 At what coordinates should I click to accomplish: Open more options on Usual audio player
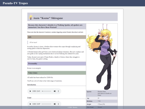pyautogui.click(x=58, y=104)
